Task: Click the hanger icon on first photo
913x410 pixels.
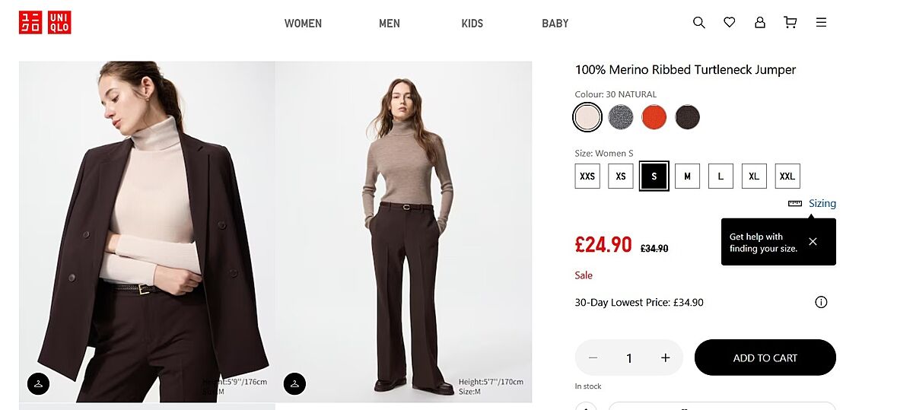Action: 38,384
